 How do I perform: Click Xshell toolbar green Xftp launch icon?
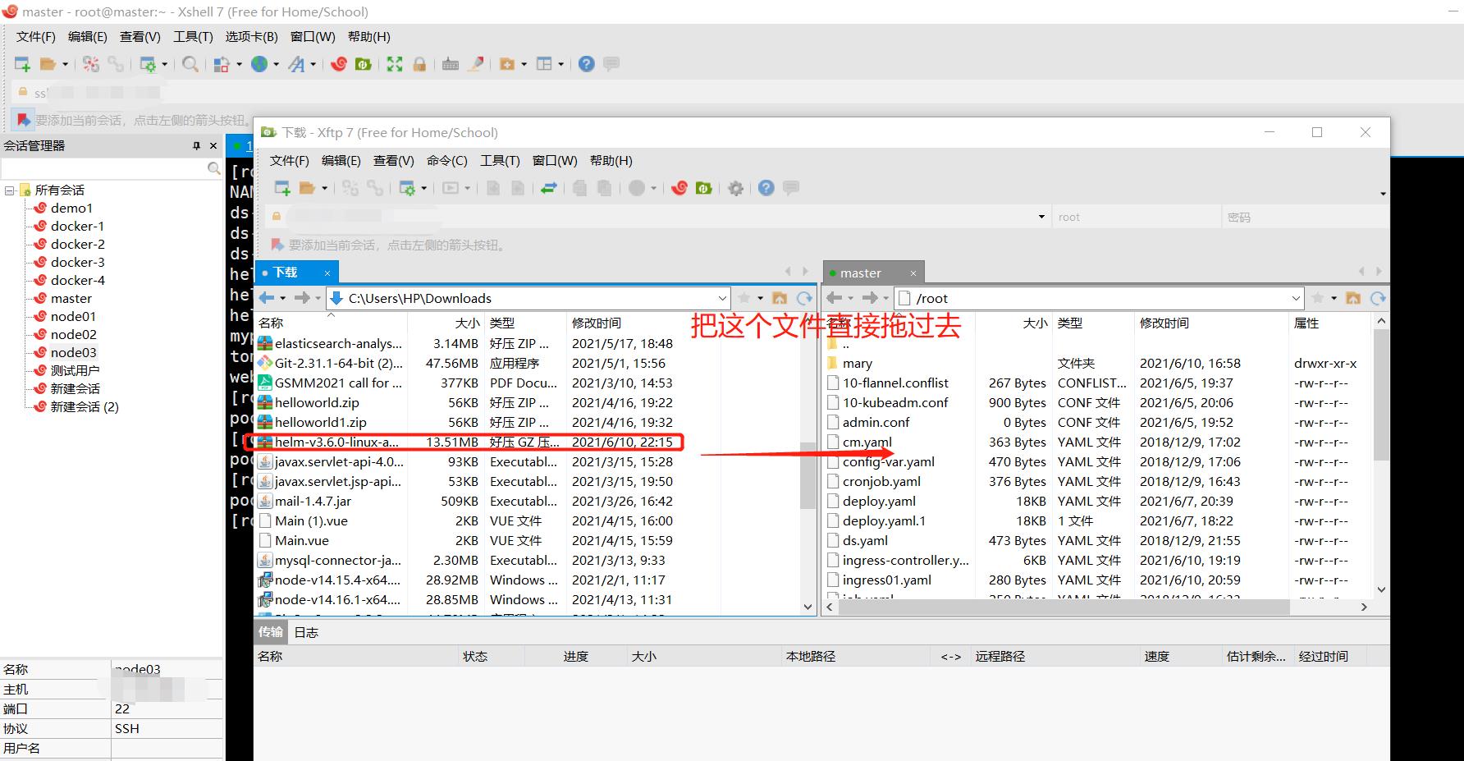pos(363,64)
